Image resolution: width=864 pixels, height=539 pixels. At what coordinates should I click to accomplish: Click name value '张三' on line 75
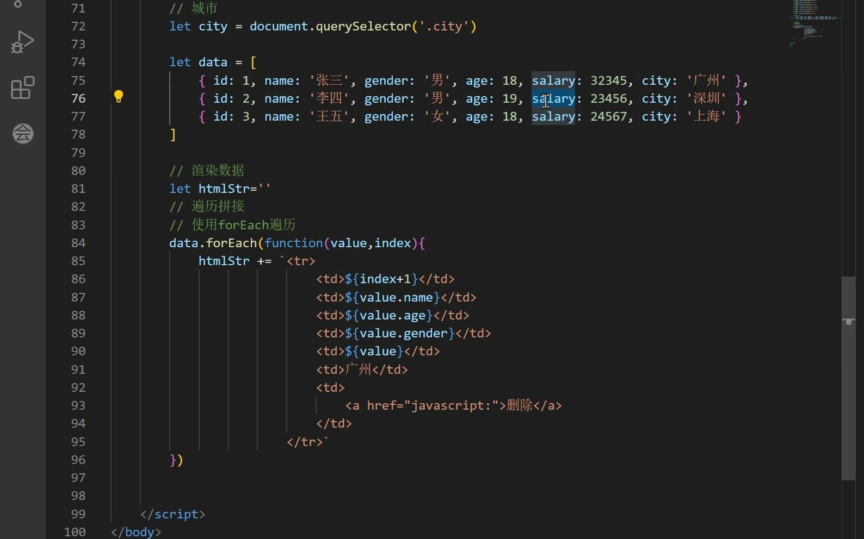[329, 80]
